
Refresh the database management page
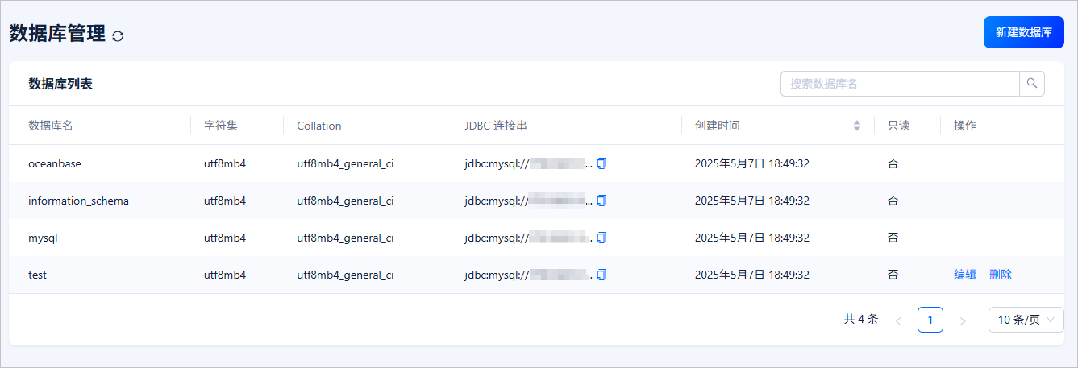[118, 35]
